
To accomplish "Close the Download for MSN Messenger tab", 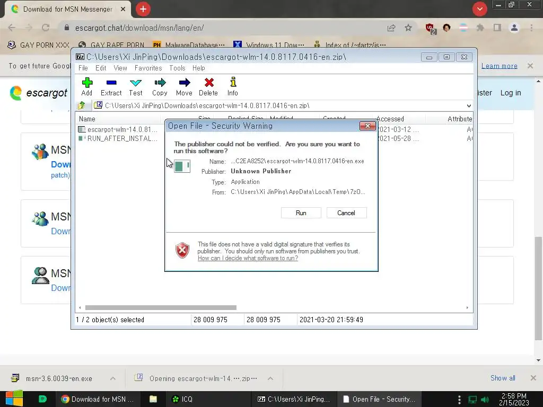I will click(122, 9).
